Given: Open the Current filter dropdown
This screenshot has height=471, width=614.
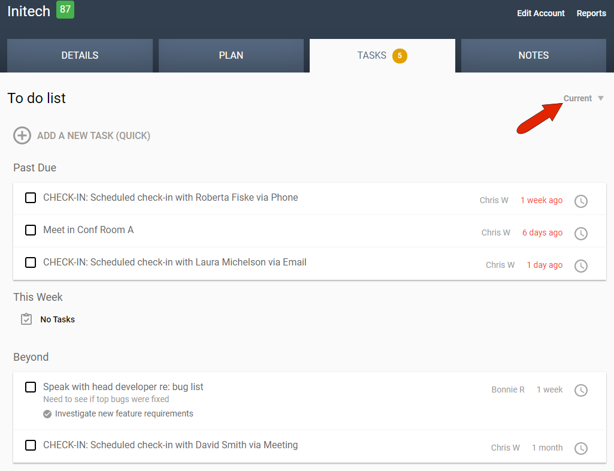Looking at the screenshot, I should (x=577, y=98).
